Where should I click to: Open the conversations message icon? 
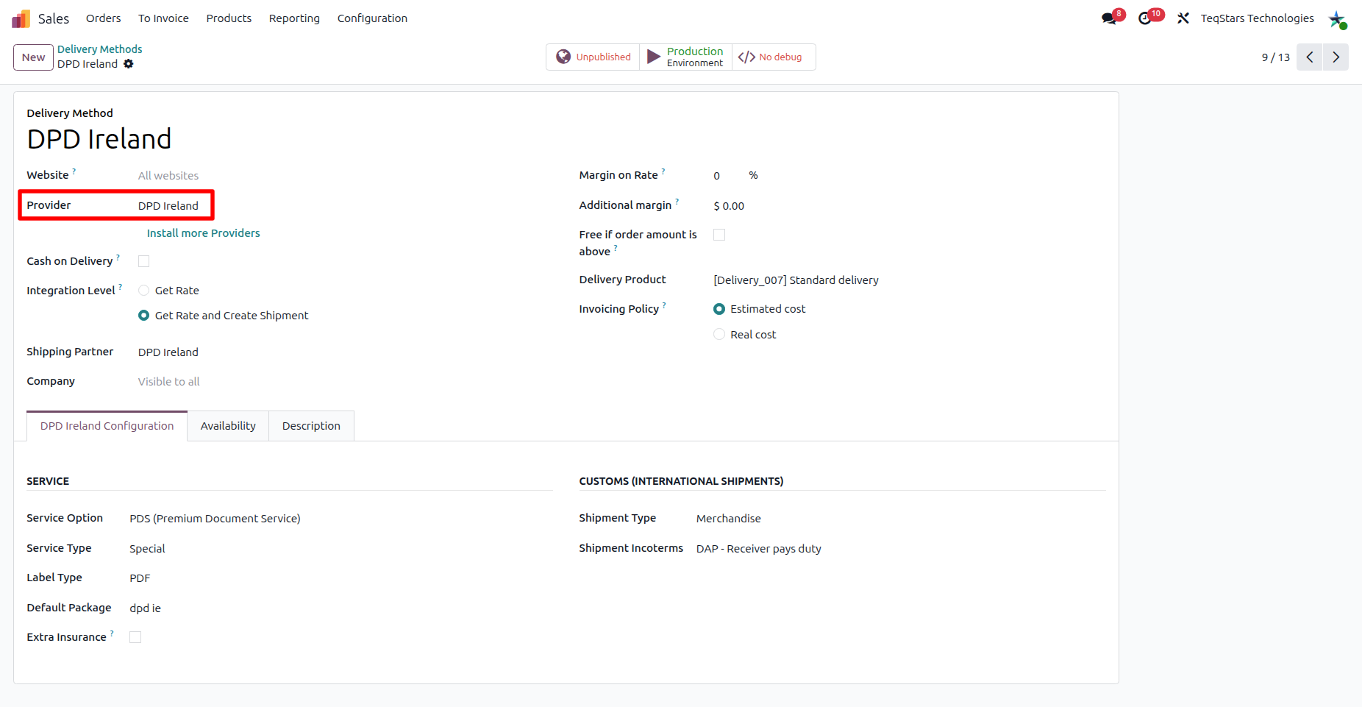pos(1109,18)
